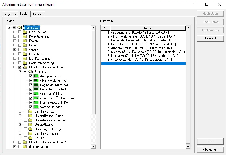Click the numeric 123 icon beside Antragsnummer

(36, 76)
